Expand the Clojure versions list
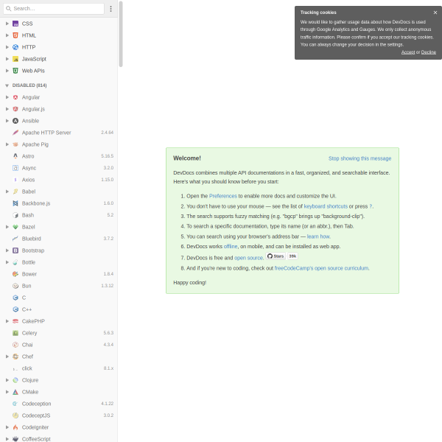The width and height of the screenshot is (442, 442). 7,380
